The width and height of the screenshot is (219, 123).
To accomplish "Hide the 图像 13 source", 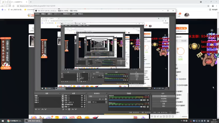I will (x=82, y=96).
